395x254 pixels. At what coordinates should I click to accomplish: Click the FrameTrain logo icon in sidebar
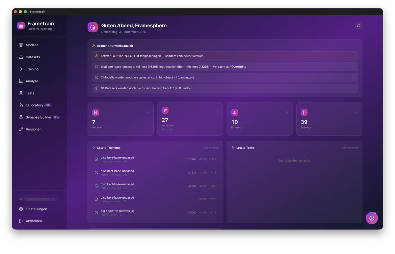point(21,26)
